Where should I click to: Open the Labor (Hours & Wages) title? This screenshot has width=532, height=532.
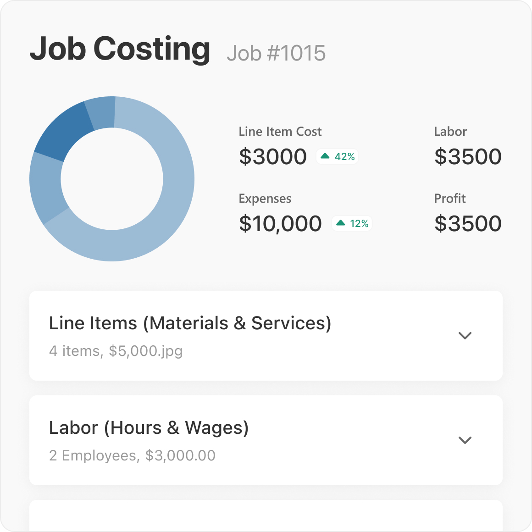pyautogui.click(x=149, y=428)
